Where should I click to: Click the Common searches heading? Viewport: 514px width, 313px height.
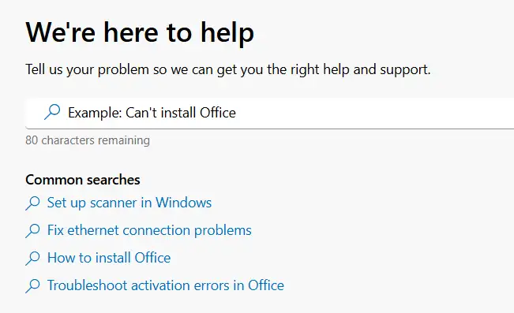point(83,180)
